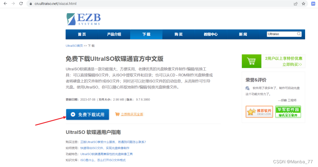This screenshot has width=318, height=167.
Task: Click the 华军软件园 green badge
Action: 288,112
